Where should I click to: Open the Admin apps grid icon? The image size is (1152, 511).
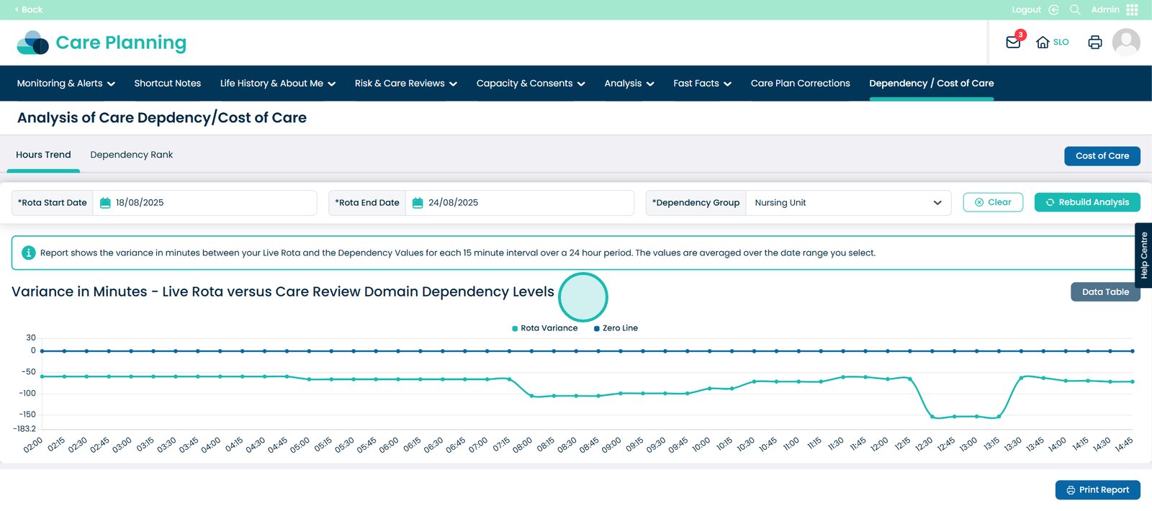pos(1132,10)
